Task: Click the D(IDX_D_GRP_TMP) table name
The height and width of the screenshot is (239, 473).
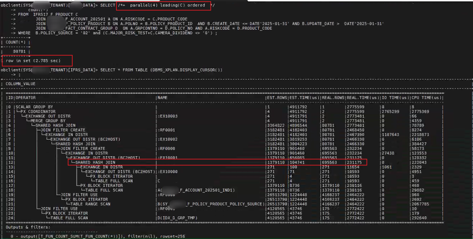Action: coord(177,218)
